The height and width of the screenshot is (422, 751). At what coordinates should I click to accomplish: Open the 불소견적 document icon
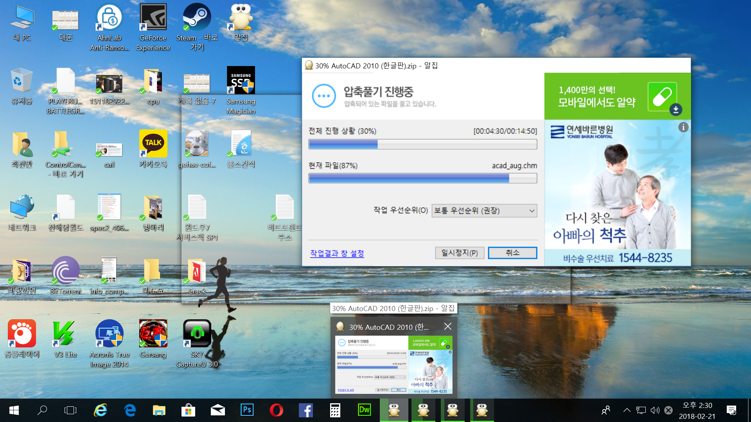[x=241, y=149]
